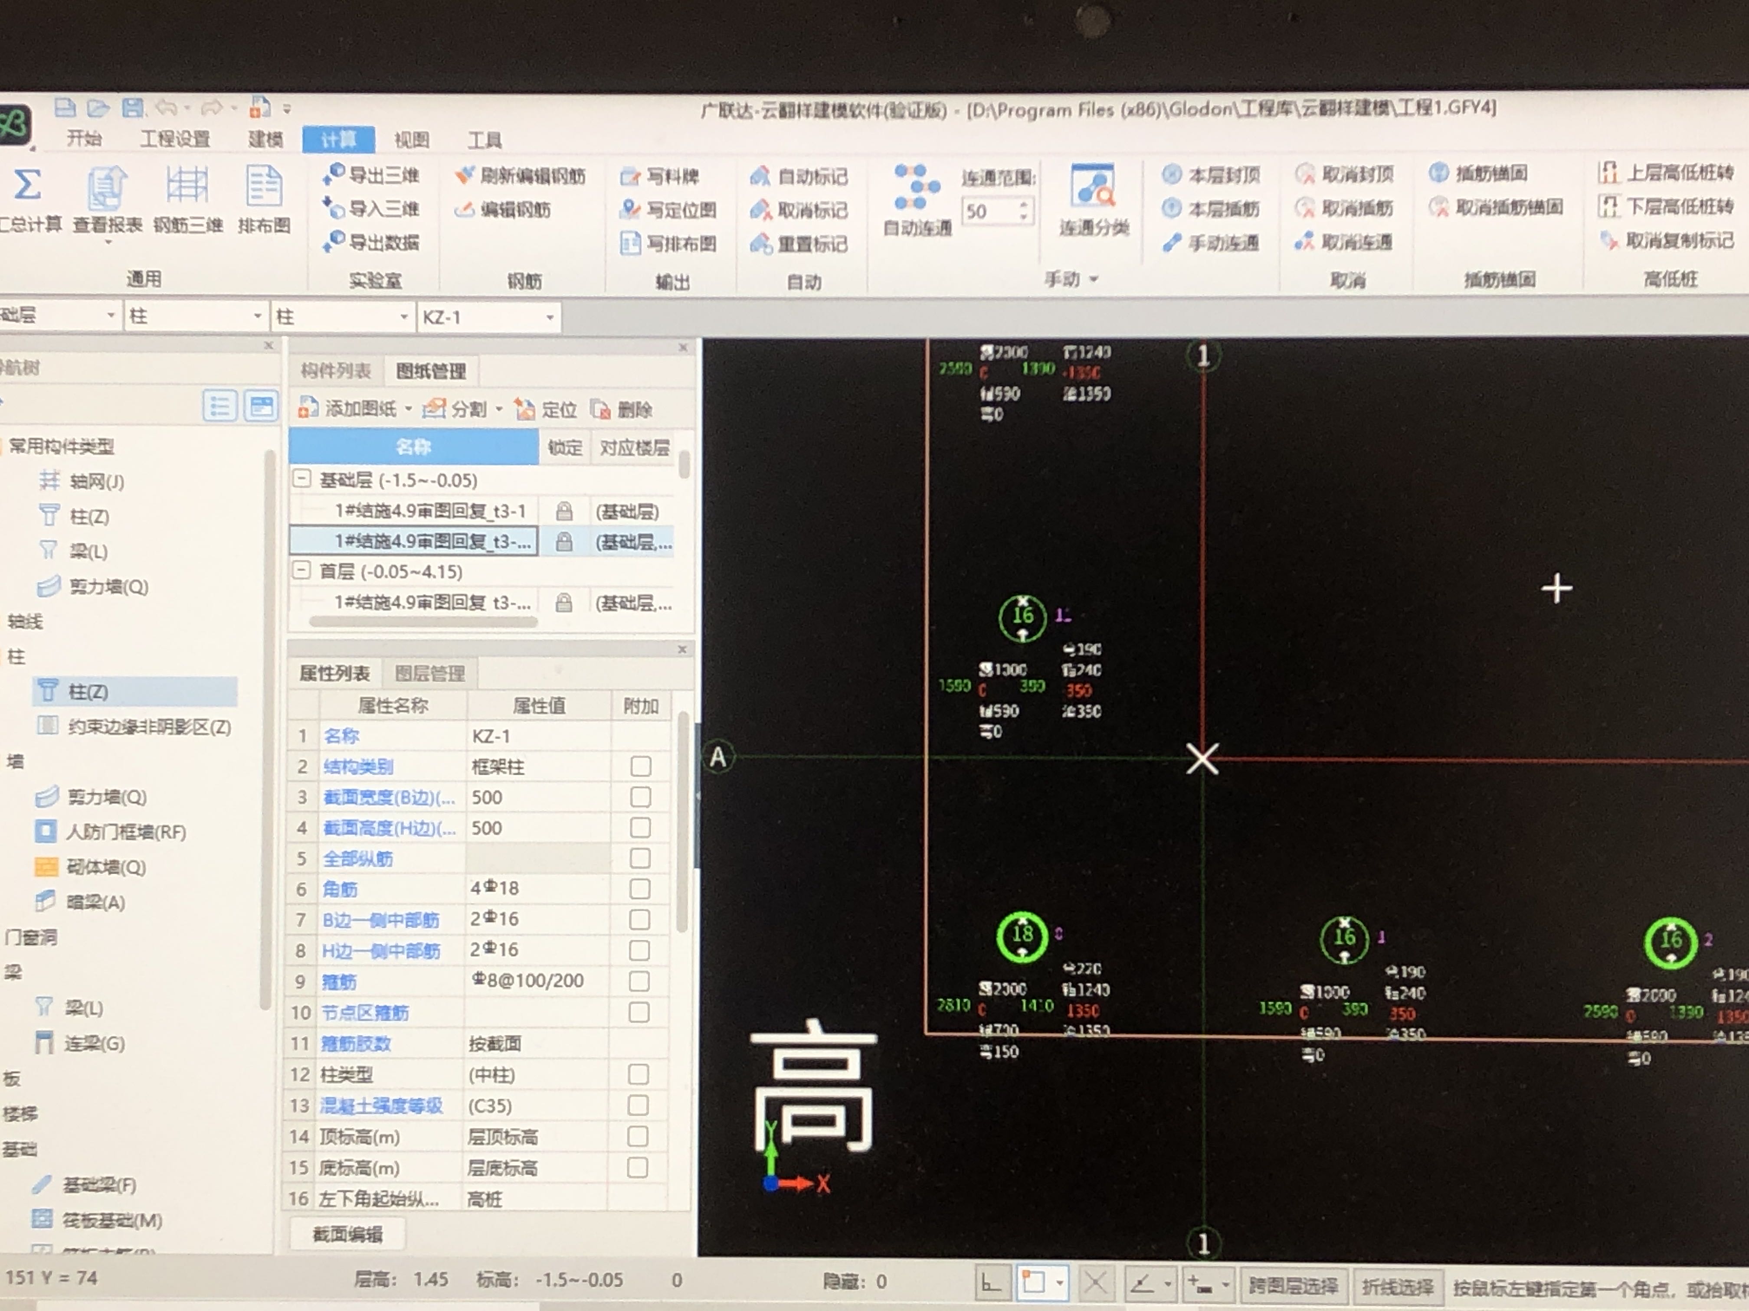Toggle 柱类型 附加 checkbox
The width and height of the screenshot is (1749, 1311).
(x=638, y=1074)
